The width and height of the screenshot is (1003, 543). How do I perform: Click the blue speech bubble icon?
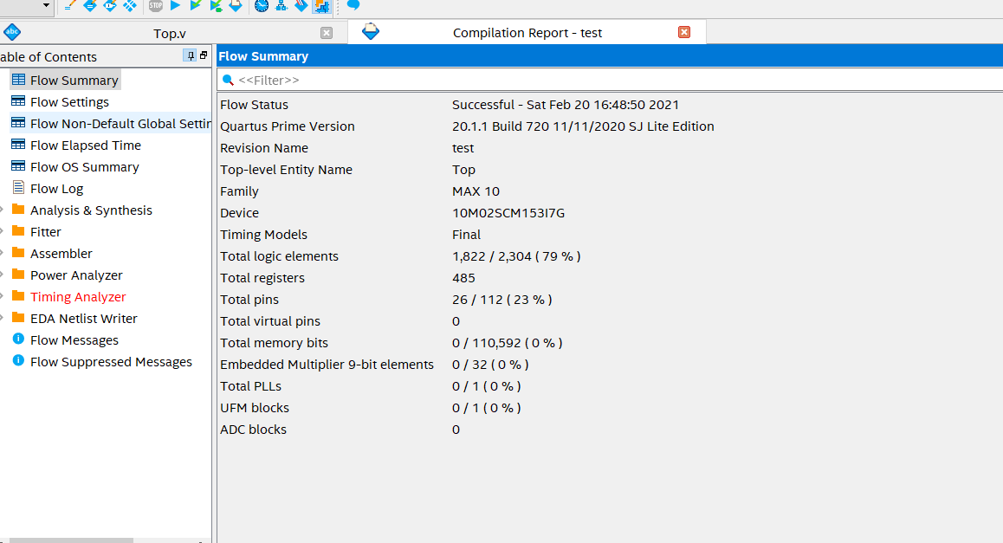(353, 5)
